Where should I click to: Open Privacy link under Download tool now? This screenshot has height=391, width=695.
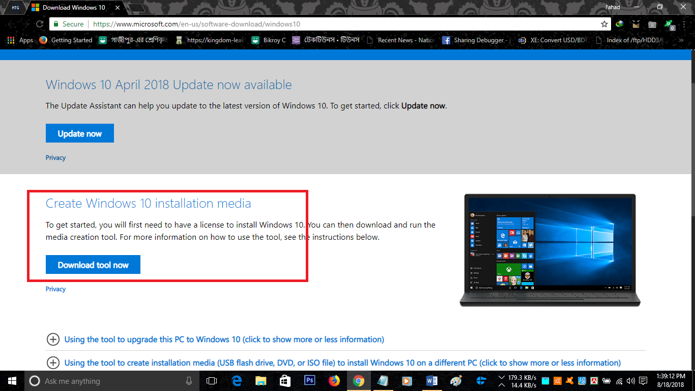tap(55, 289)
